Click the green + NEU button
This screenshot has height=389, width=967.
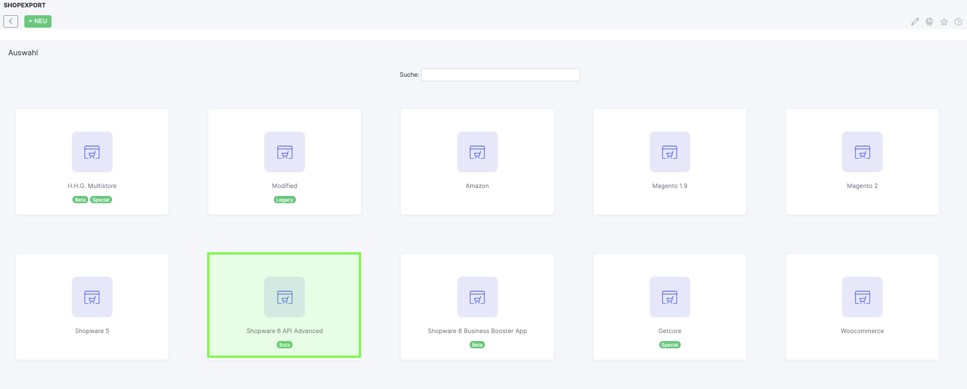pyautogui.click(x=38, y=21)
